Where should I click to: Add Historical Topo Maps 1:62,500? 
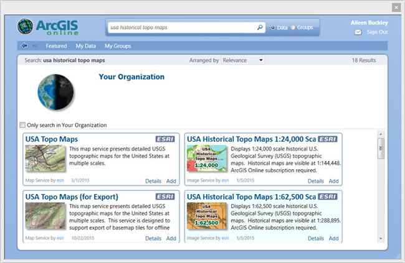[x=333, y=239]
